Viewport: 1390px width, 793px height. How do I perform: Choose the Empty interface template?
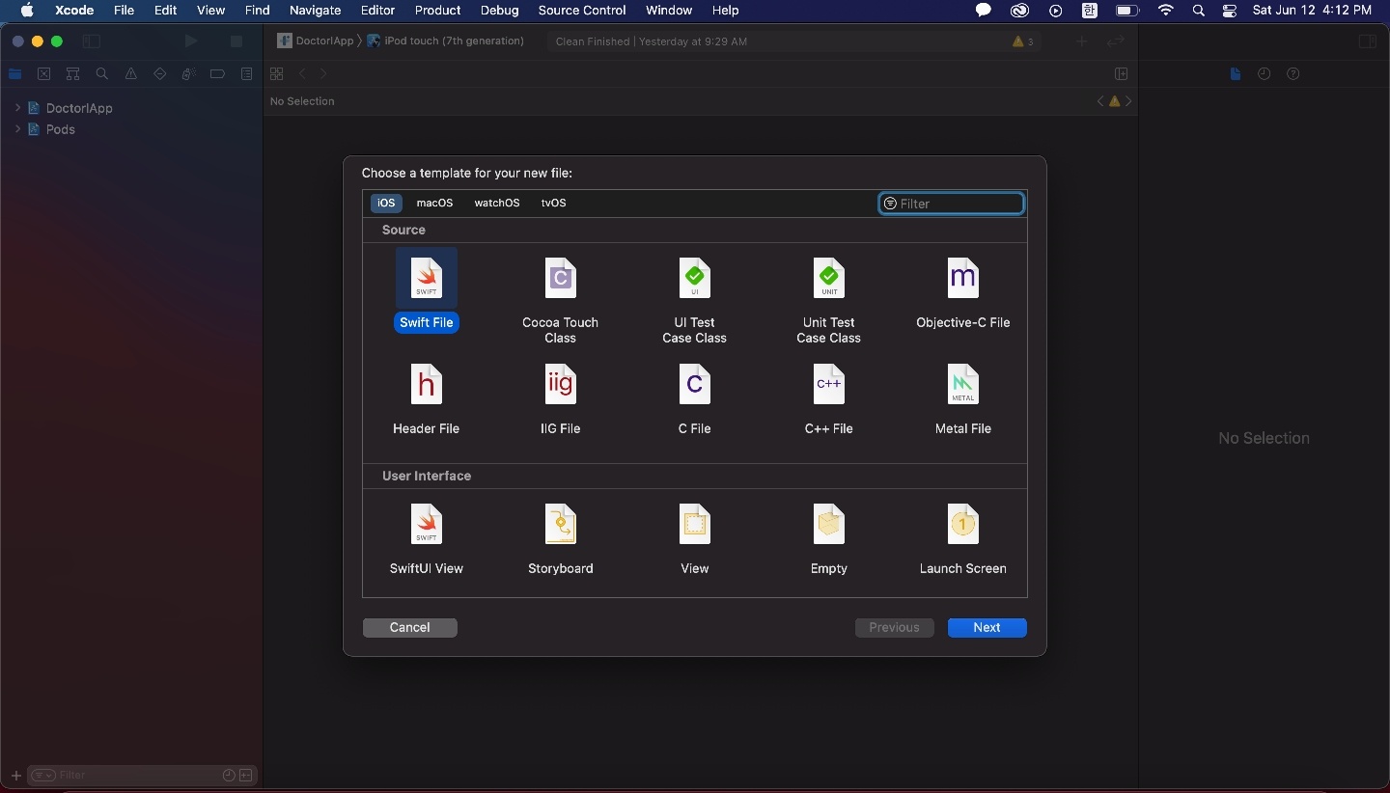[x=828, y=539]
